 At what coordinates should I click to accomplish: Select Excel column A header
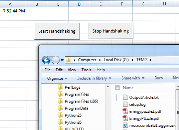click(13, 4)
